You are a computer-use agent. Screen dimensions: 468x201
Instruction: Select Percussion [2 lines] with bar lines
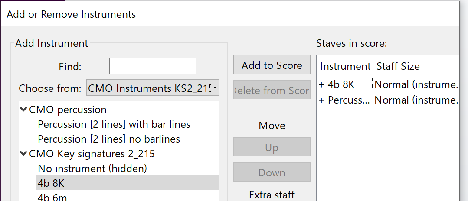point(114,124)
